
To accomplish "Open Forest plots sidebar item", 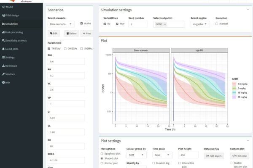I will pyautogui.click(x=3, y=49).
